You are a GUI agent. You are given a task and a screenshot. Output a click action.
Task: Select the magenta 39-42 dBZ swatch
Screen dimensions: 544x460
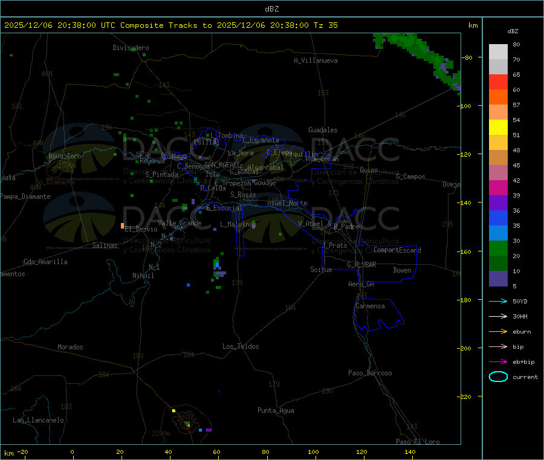[x=498, y=187]
